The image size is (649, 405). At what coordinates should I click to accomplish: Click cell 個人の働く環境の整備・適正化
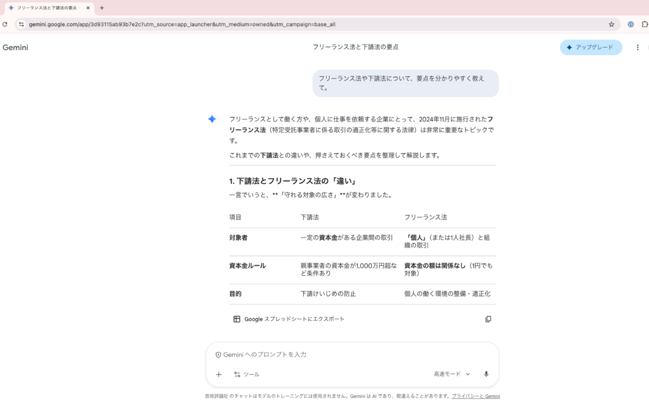(447, 294)
